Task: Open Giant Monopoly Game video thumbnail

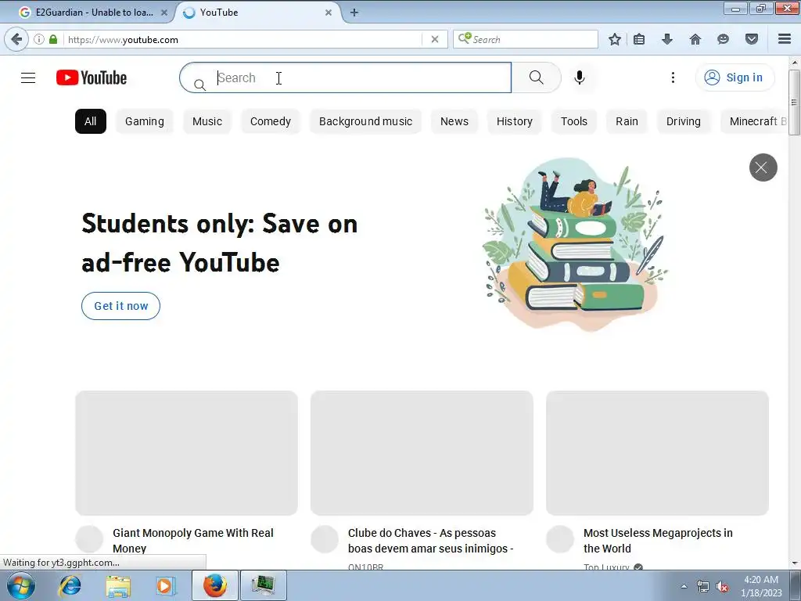Action: pos(186,453)
